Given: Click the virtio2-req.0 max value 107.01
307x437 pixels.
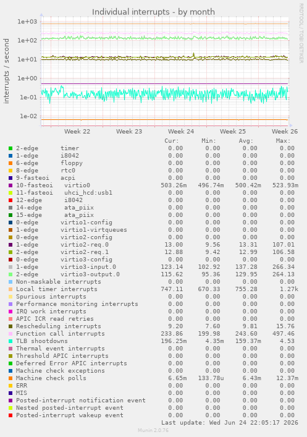Looking at the screenshot, I should [x=284, y=245].
